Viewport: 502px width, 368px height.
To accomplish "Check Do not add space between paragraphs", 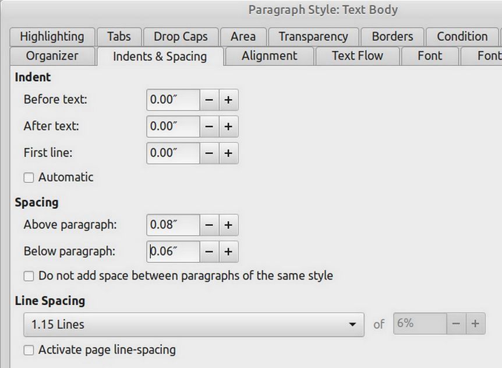I will (x=29, y=276).
